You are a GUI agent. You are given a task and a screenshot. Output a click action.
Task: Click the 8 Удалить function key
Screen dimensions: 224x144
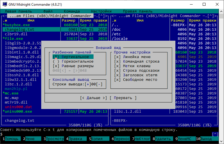pos(163,139)
